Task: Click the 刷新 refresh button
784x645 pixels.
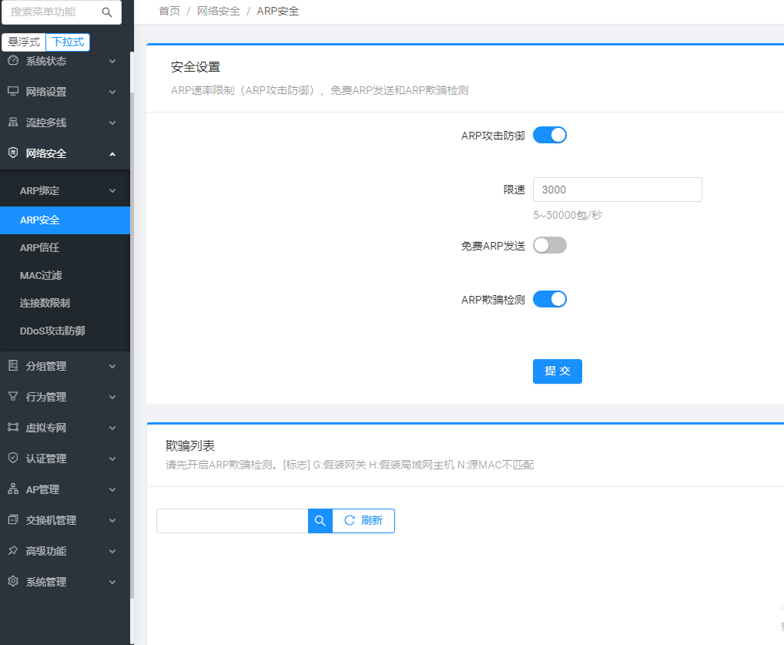Action: click(364, 521)
